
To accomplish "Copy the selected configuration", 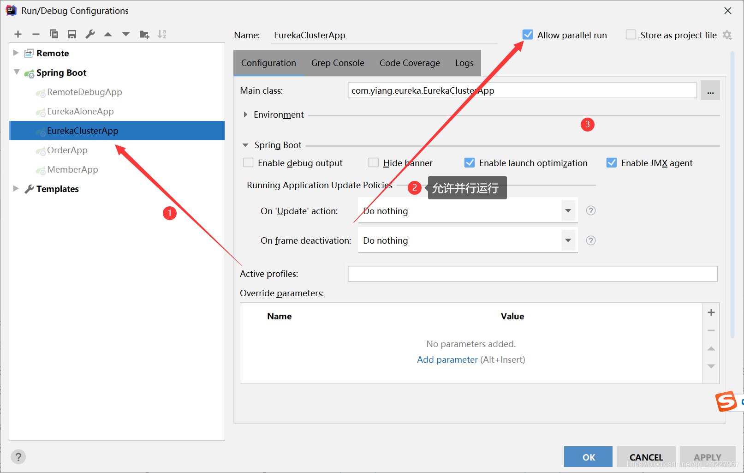I will [54, 34].
